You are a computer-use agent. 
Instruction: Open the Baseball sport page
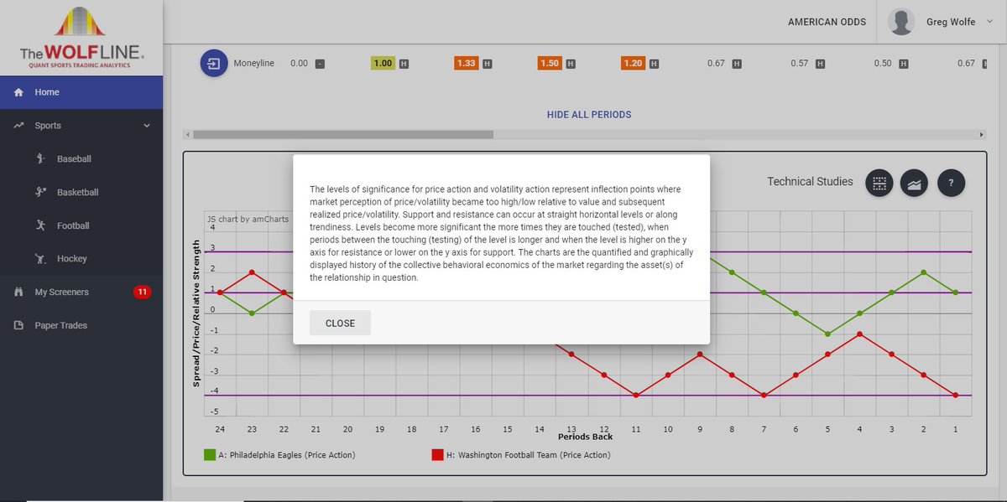(x=74, y=158)
